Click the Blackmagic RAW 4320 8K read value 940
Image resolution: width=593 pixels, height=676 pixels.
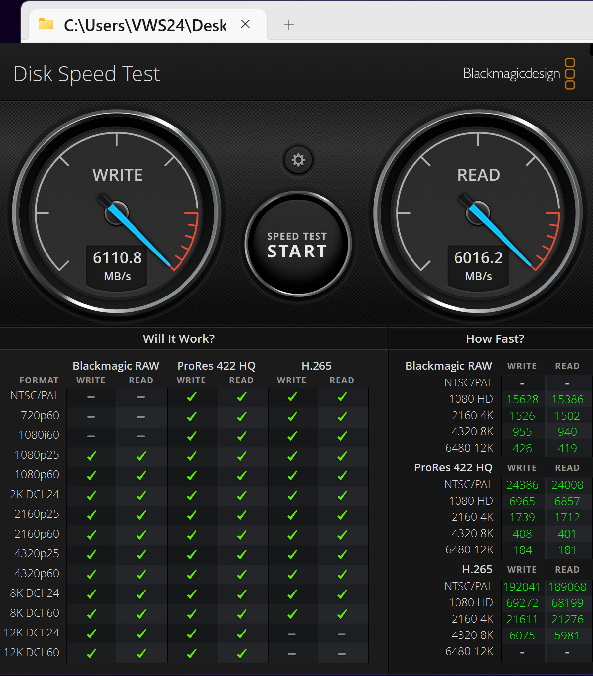[x=567, y=432]
